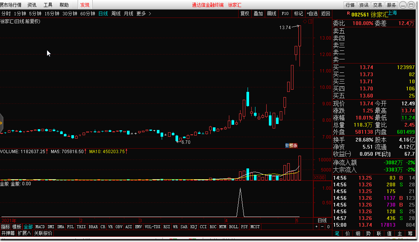This screenshot has width=419, height=242.
Task: Click the orange side panel handle on the left edge
Action: (1, 123)
